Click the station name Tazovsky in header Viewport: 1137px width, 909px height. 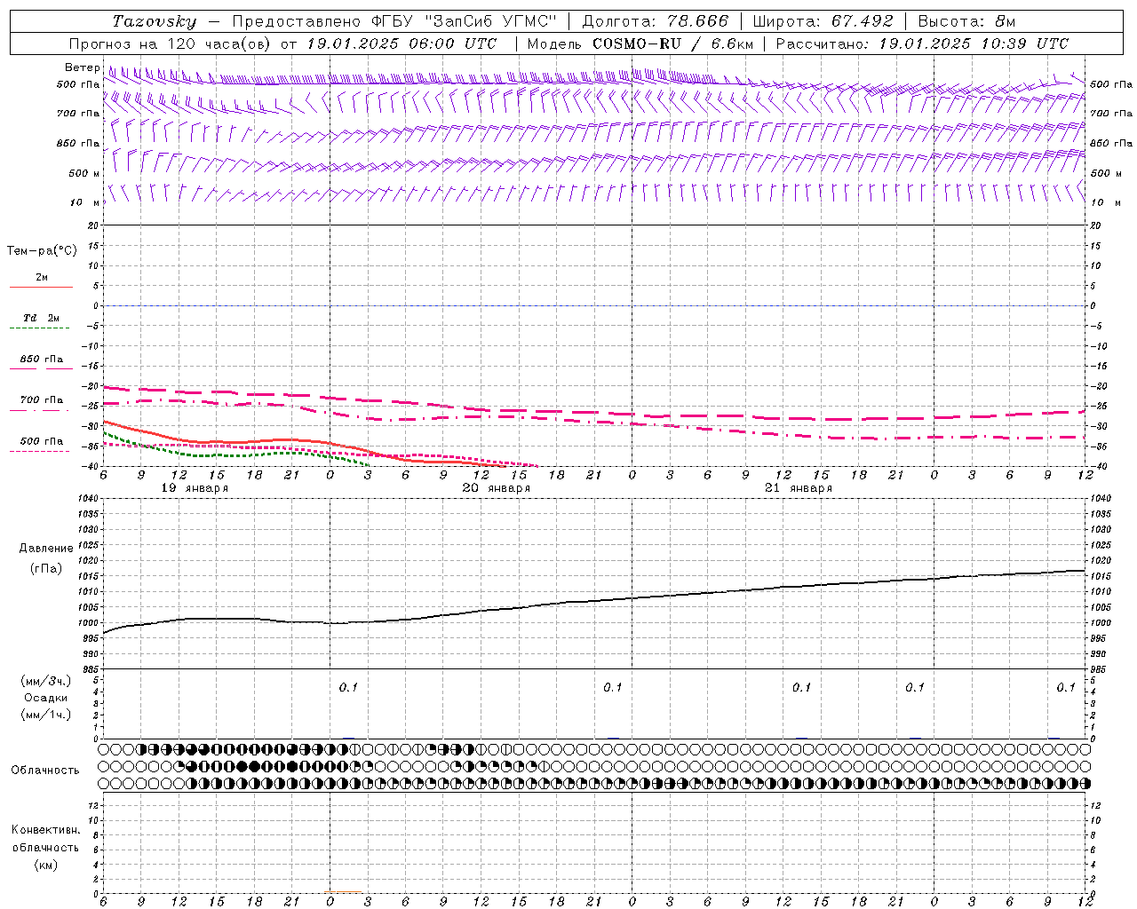tap(155, 21)
